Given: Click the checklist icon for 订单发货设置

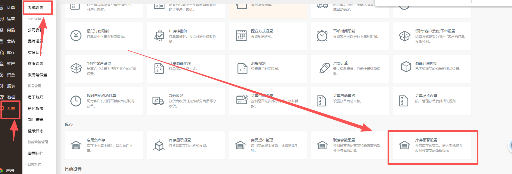Looking at the screenshot, I should point(404,101).
